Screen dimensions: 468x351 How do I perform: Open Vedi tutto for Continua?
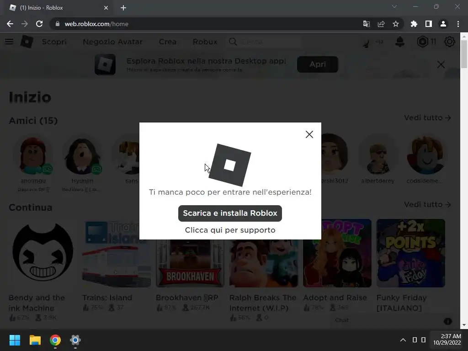(x=427, y=204)
